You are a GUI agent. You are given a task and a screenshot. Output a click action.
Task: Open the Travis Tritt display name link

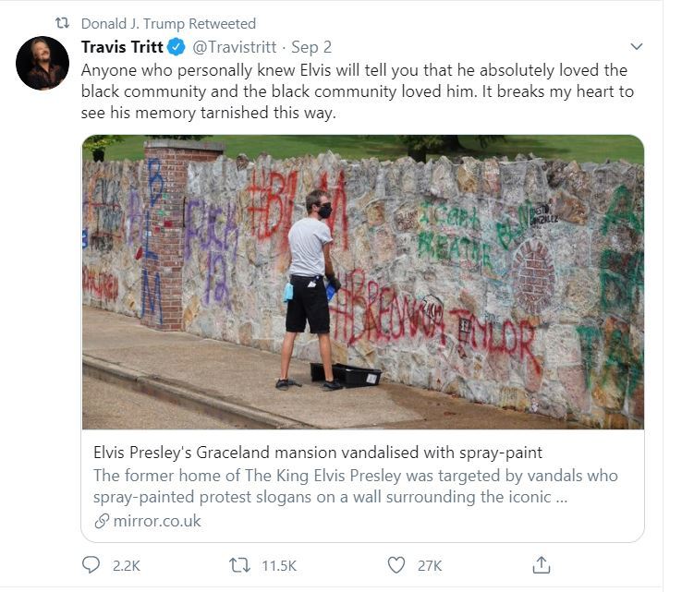click(122, 47)
